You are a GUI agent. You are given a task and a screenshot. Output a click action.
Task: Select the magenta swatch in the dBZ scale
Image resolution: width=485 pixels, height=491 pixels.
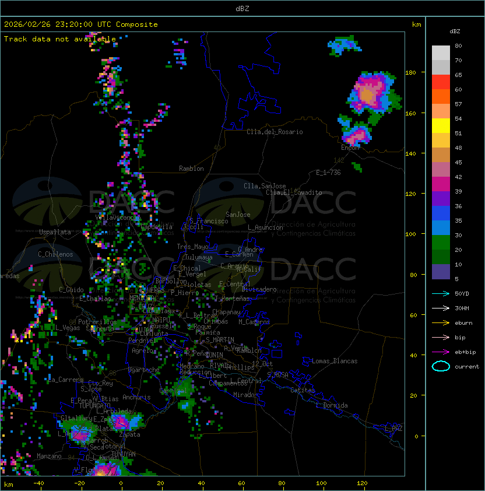pos(441,184)
